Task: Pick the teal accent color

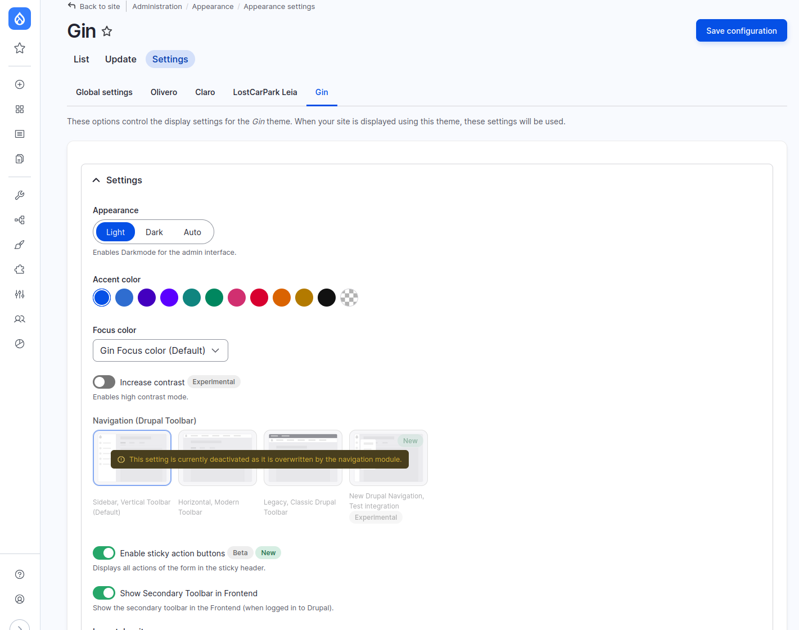Action: click(192, 298)
